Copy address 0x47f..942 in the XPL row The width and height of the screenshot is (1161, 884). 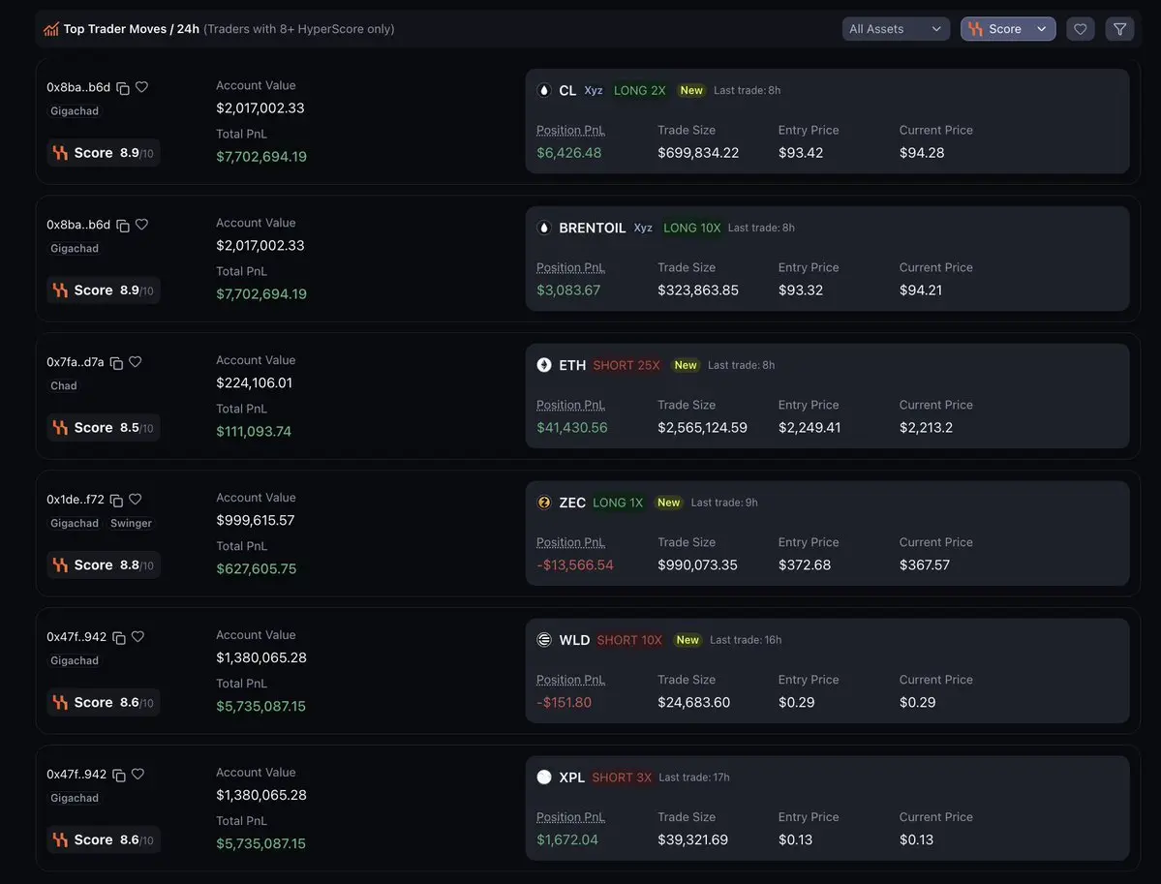[x=118, y=776]
